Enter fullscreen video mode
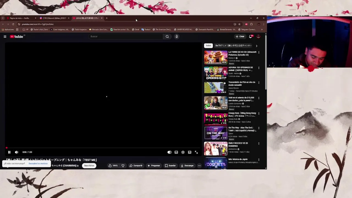Screen dimensions: 352x198 (196, 152)
